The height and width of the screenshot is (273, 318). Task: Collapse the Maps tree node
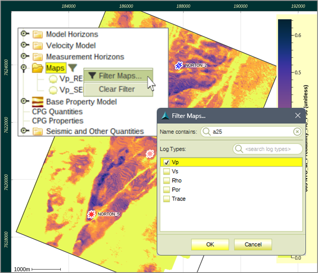24,67
